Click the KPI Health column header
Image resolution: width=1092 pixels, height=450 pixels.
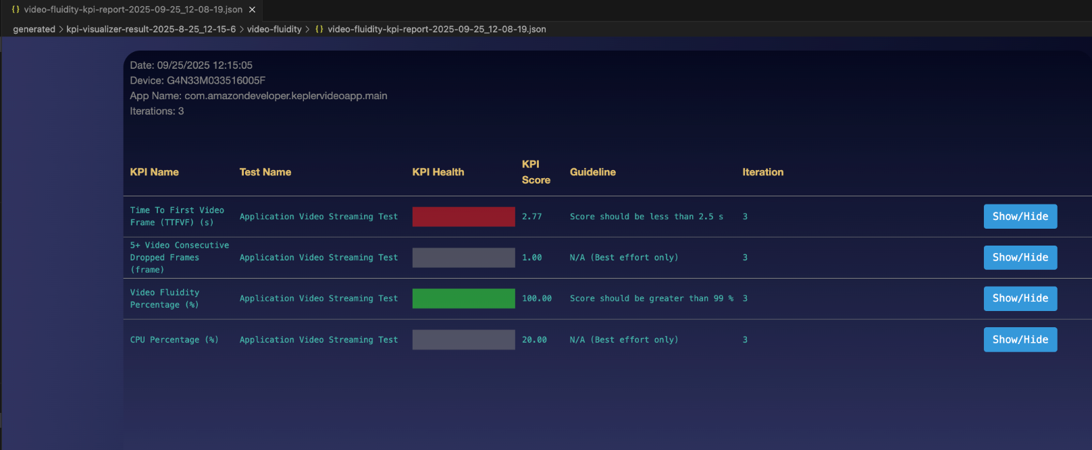point(438,172)
